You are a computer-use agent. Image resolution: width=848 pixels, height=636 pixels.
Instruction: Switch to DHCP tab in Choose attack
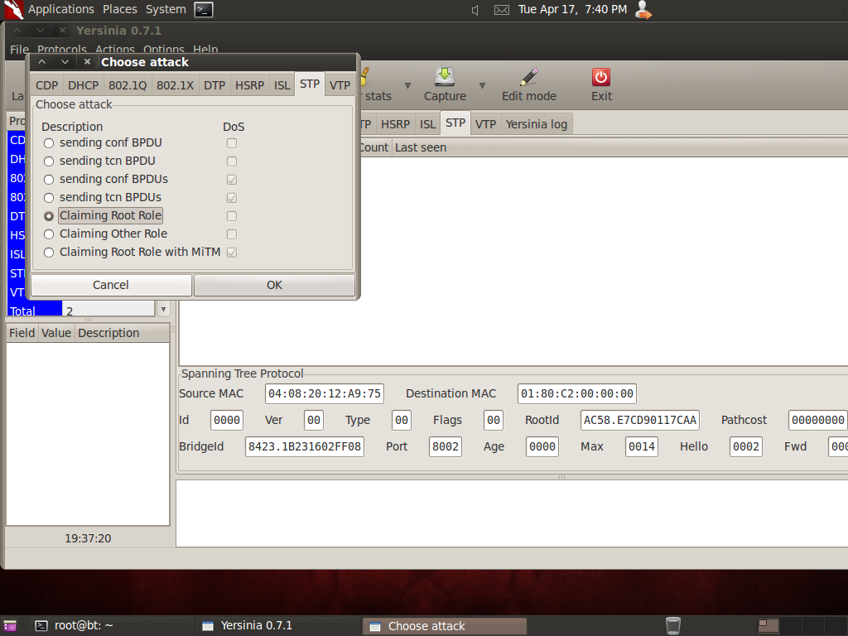coord(84,85)
